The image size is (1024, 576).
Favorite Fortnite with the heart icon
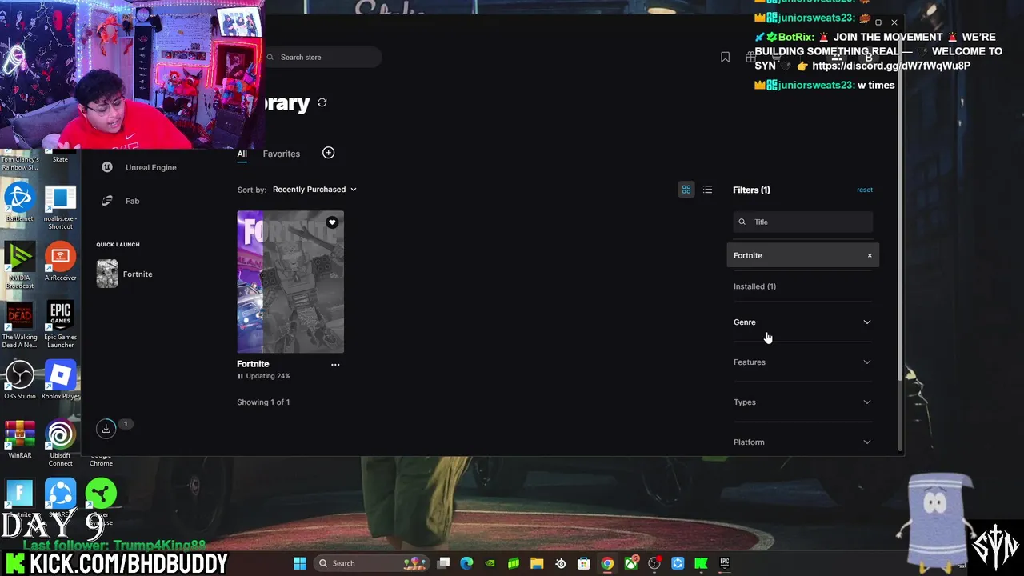332,222
